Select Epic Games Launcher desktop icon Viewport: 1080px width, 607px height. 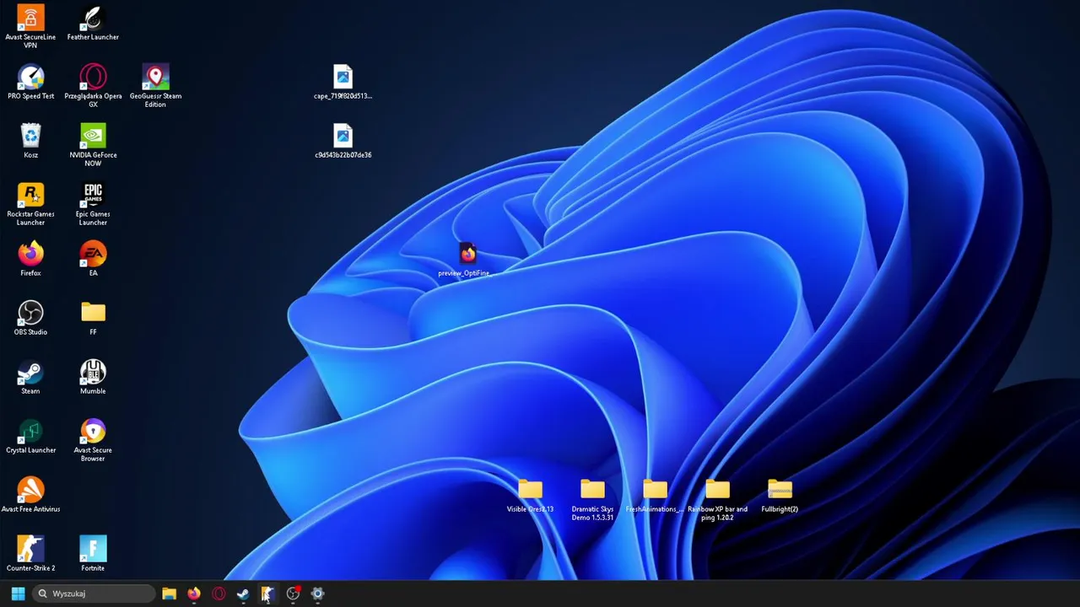pyautogui.click(x=93, y=204)
